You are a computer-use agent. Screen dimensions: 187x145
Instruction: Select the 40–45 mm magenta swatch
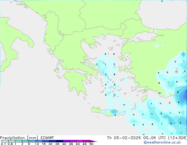(80, 141)
